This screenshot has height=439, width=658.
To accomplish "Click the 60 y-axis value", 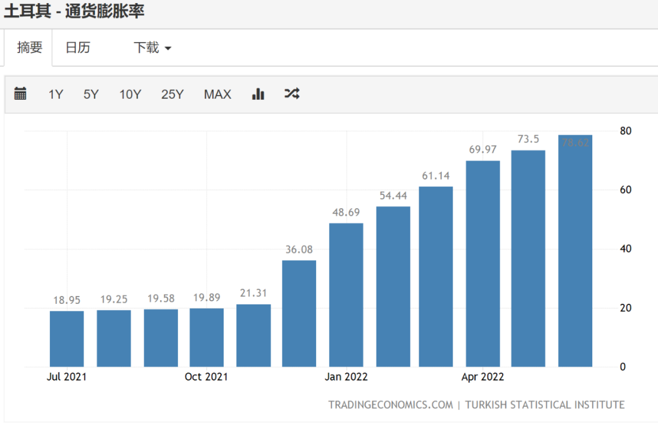I will 626,190.
